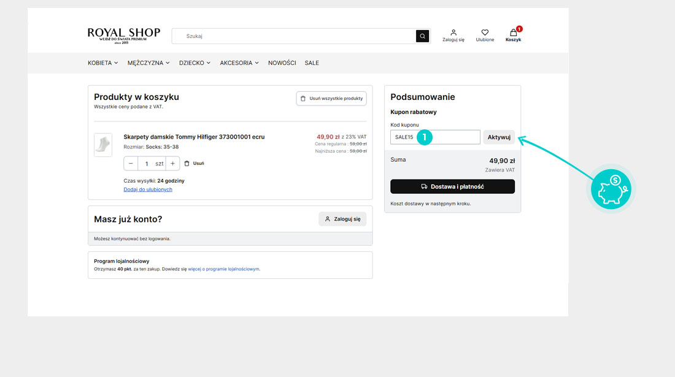Open Skarpety damskie Tommy Hilfiger product title
675x377 pixels.
[194, 137]
